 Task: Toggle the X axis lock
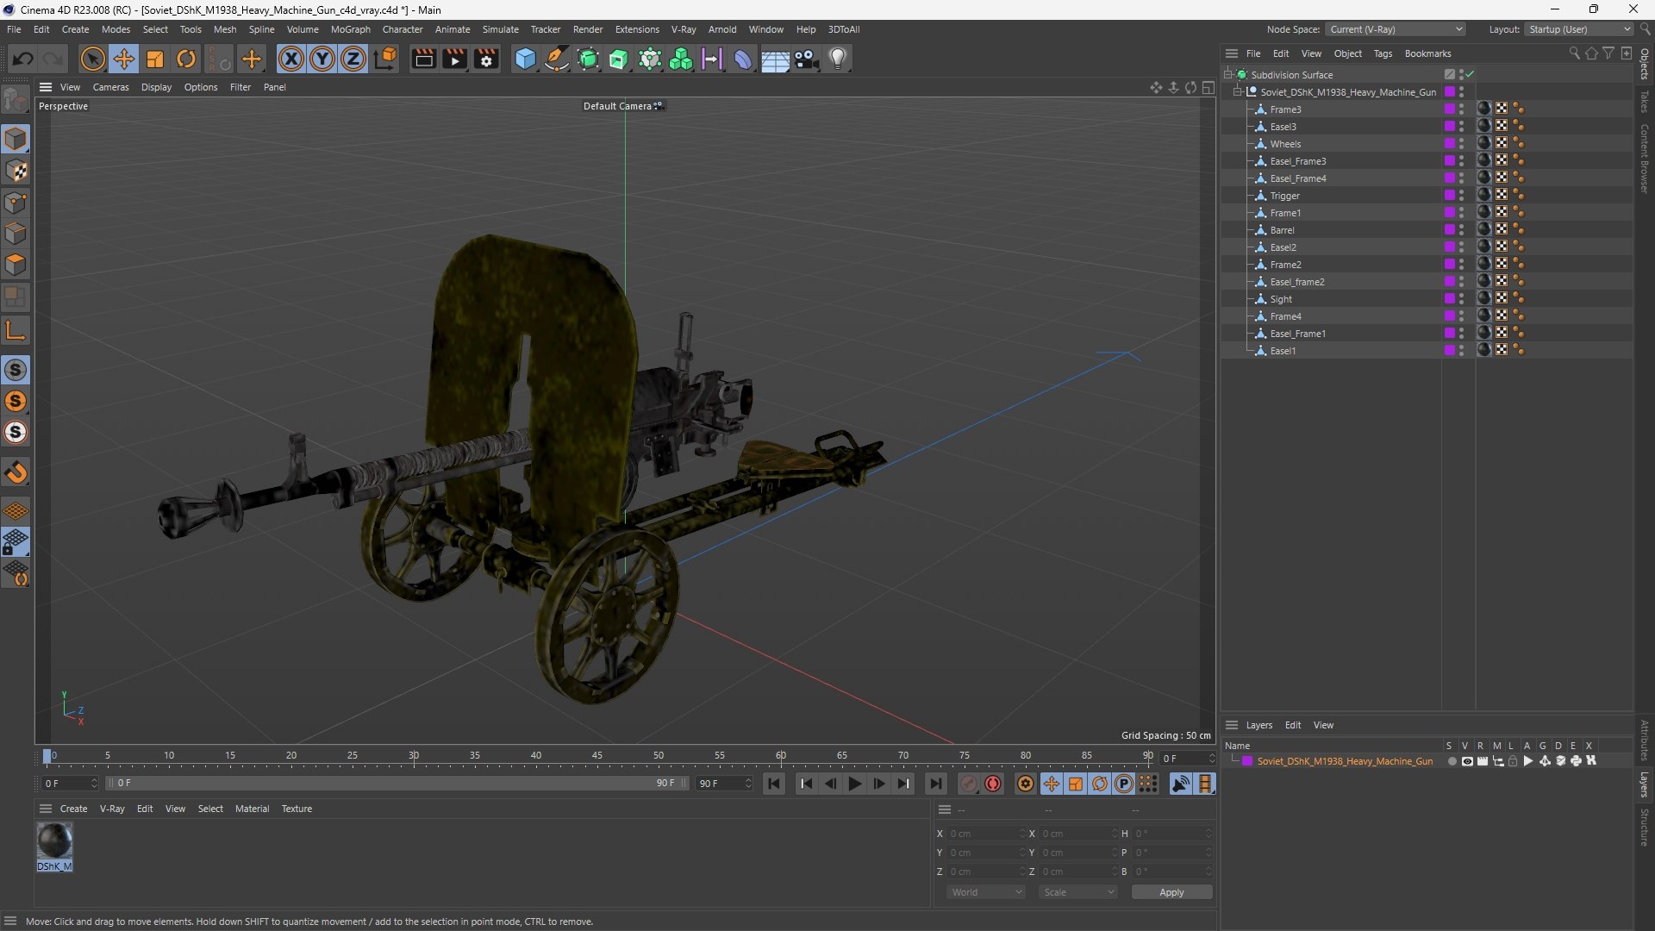click(291, 59)
